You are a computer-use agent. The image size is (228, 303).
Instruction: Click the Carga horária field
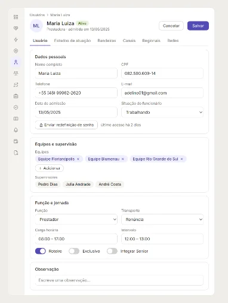tap(76, 239)
